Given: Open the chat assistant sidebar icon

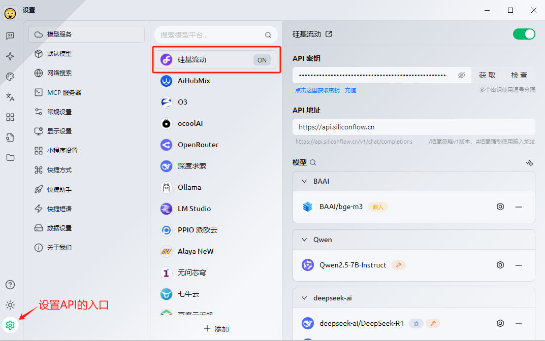Looking at the screenshot, I should pos(10,36).
